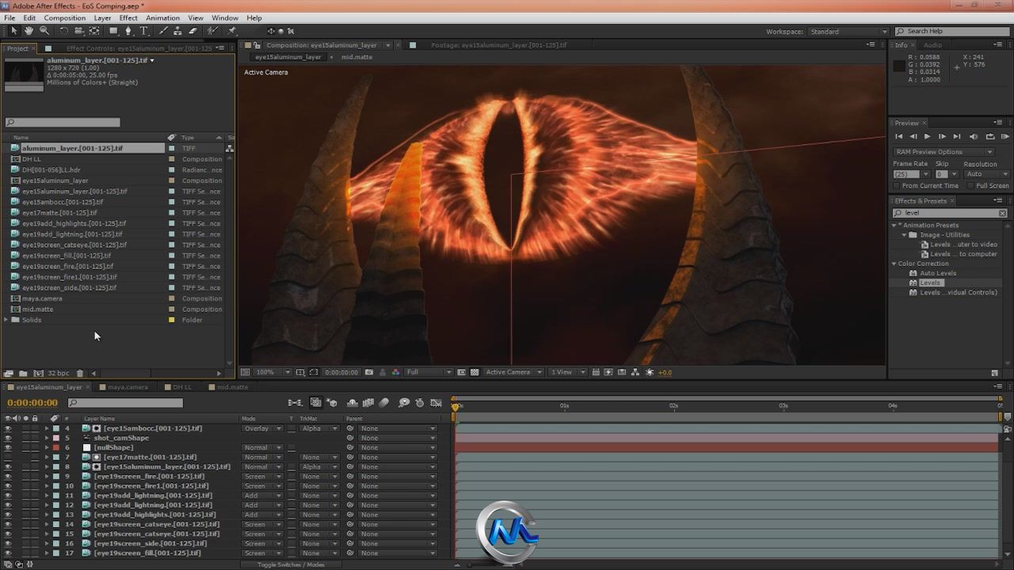1014x570 pixels.
Task: Select the Eraser tool
Action: 193,31
